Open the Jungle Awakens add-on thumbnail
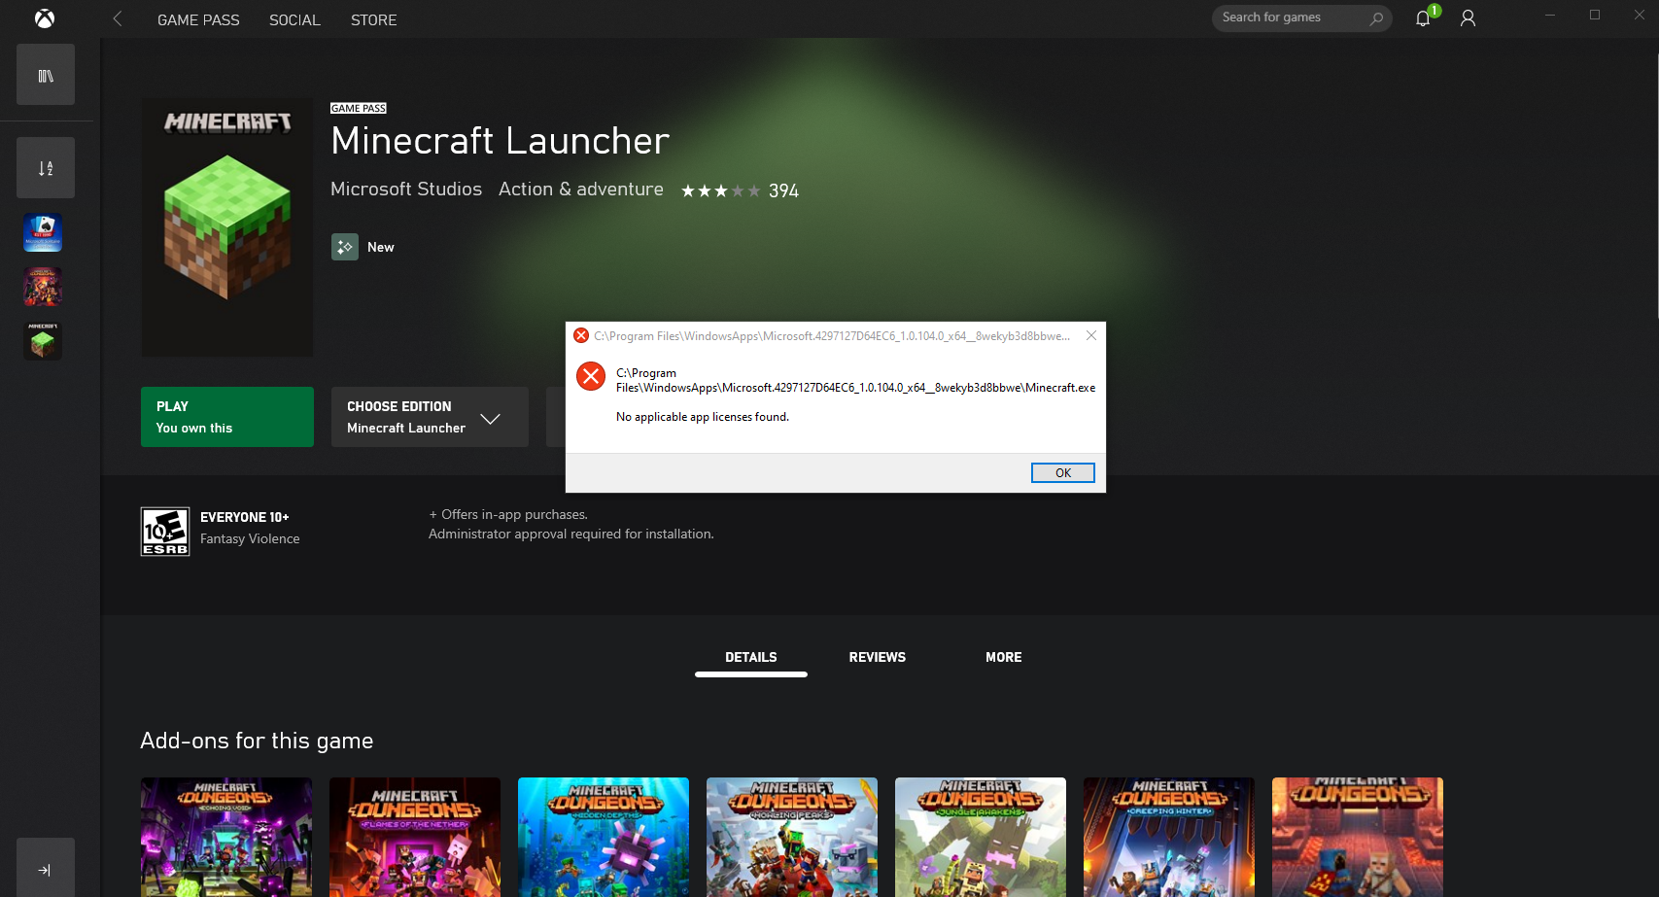The image size is (1659, 897). click(981, 837)
